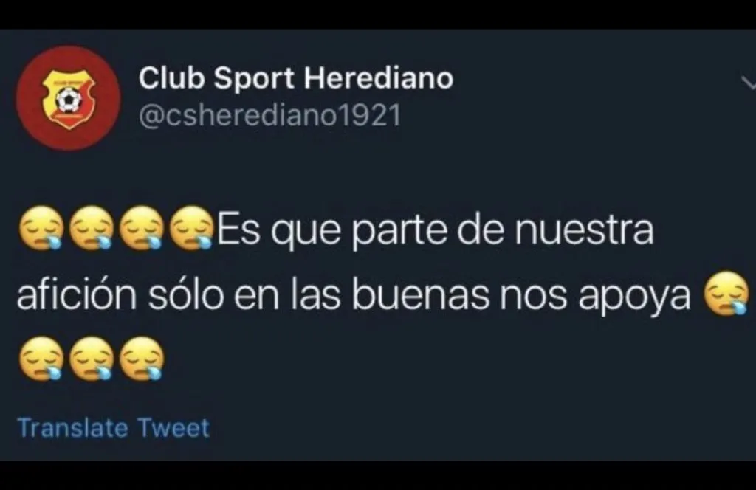Open the Club Sport Herediano profile avatar
This screenshot has height=490, width=756.
[x=68, y=98]
